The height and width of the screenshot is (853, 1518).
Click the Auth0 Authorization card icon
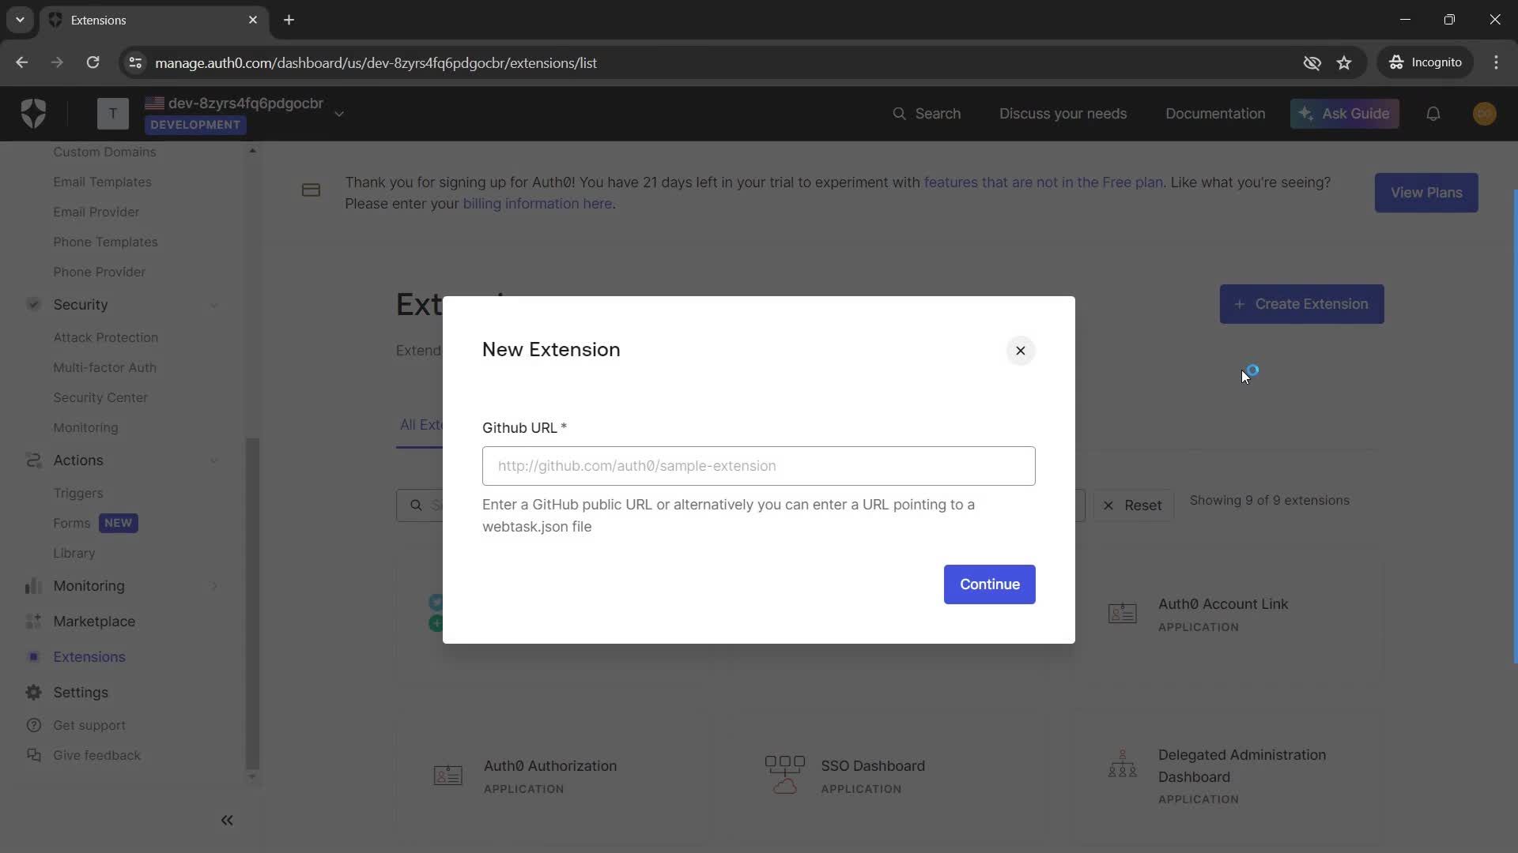447,776
